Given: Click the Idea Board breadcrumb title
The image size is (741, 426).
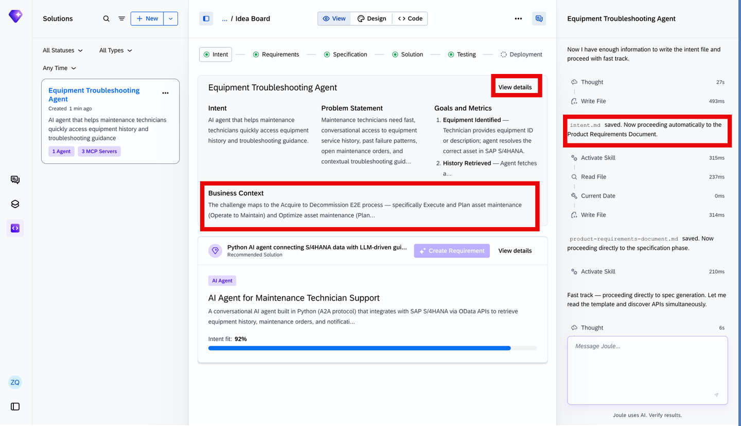Looking at the screenshot, I should pyautogui.click(x=253, y=18).
